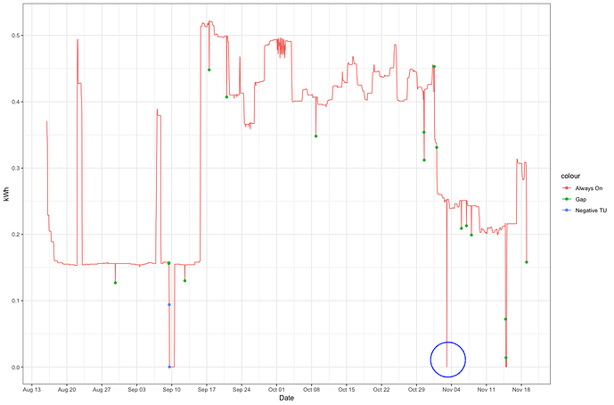Screen dimensions: 614x405
Task: Select the 'Negative TU' legend label
Action: pyautogui.click(x=591, y=211)
